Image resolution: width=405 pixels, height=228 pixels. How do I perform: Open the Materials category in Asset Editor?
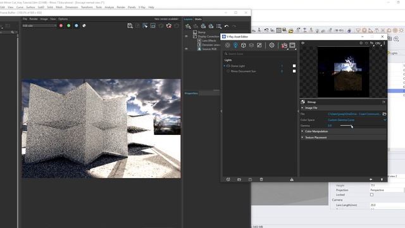[x=227, y=45]
